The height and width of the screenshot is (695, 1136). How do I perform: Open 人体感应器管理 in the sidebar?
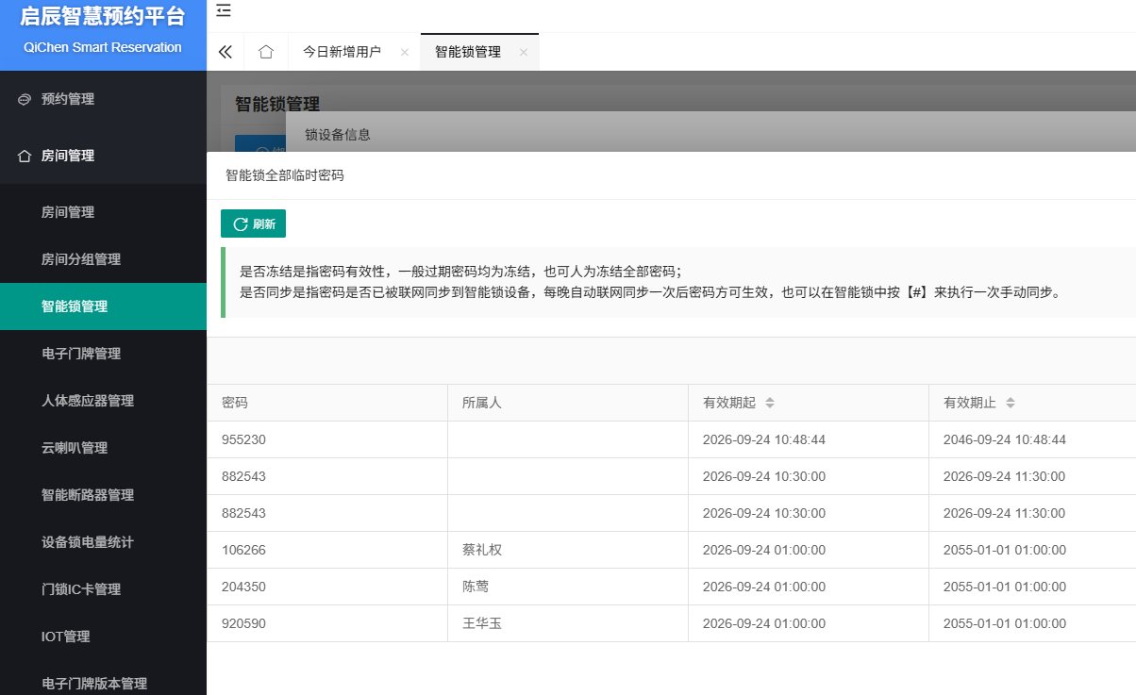point(103,401)
